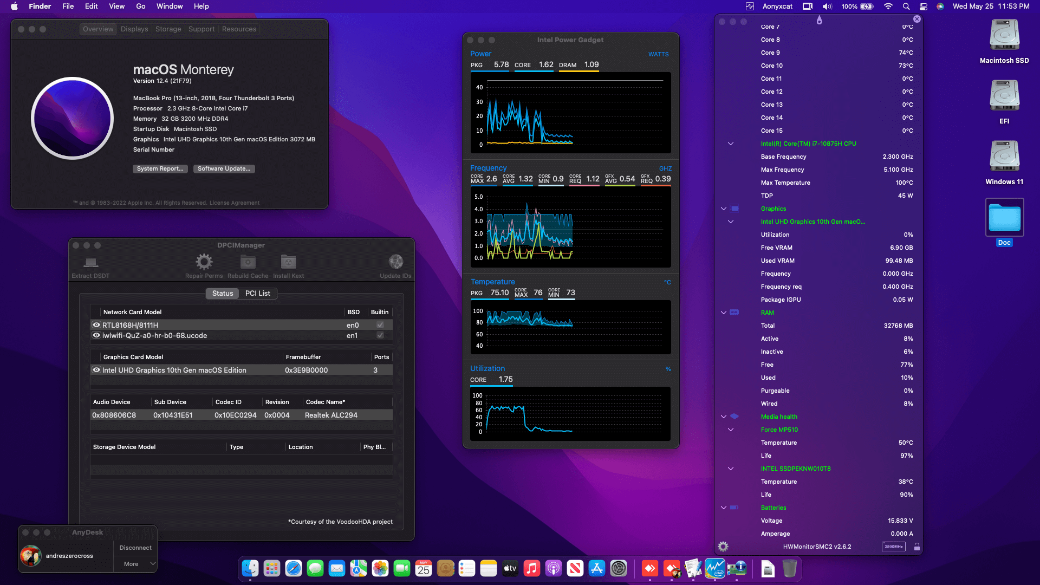The width and height of the screenshot is (1040, 585).
Task: Open Spotlight search in the menu bar
Action: (906, 6)
